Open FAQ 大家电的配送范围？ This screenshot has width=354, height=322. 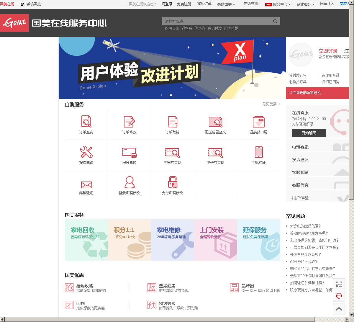[x=305, y=226]
